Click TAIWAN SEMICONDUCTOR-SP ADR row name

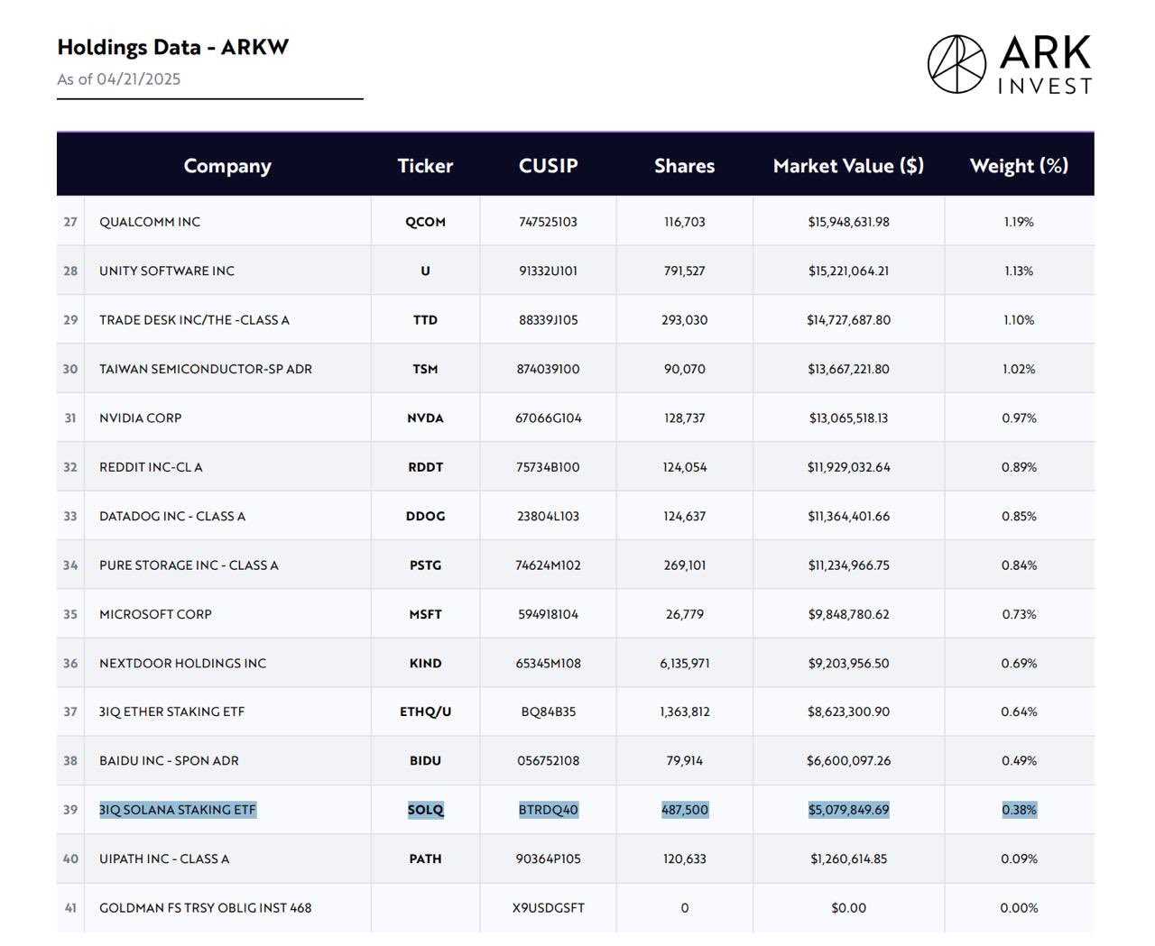(206, 369)
